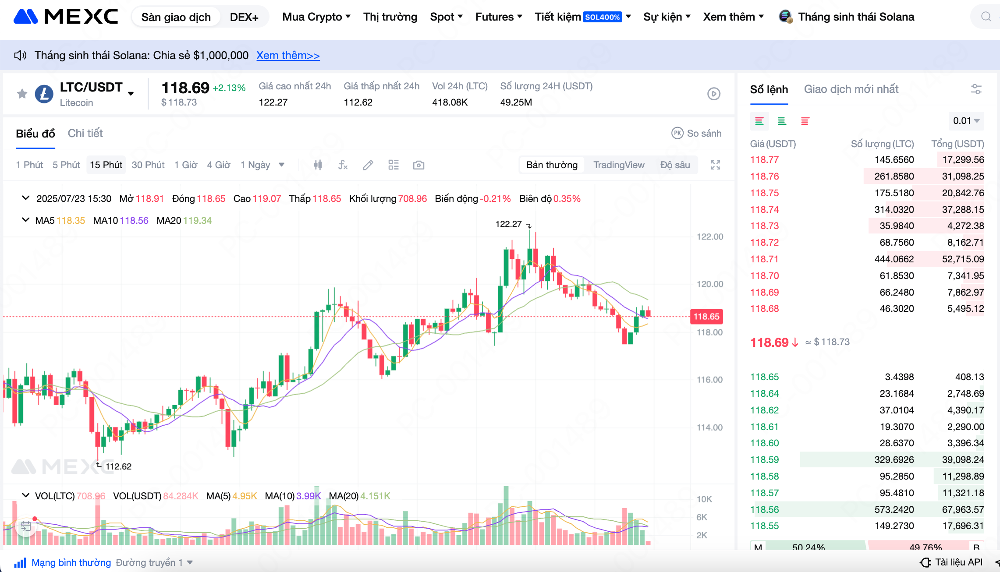Switch to the Chi tiết tab
Image resolution: width=1000 pixels, height=572 pixels.
(85, 134)
